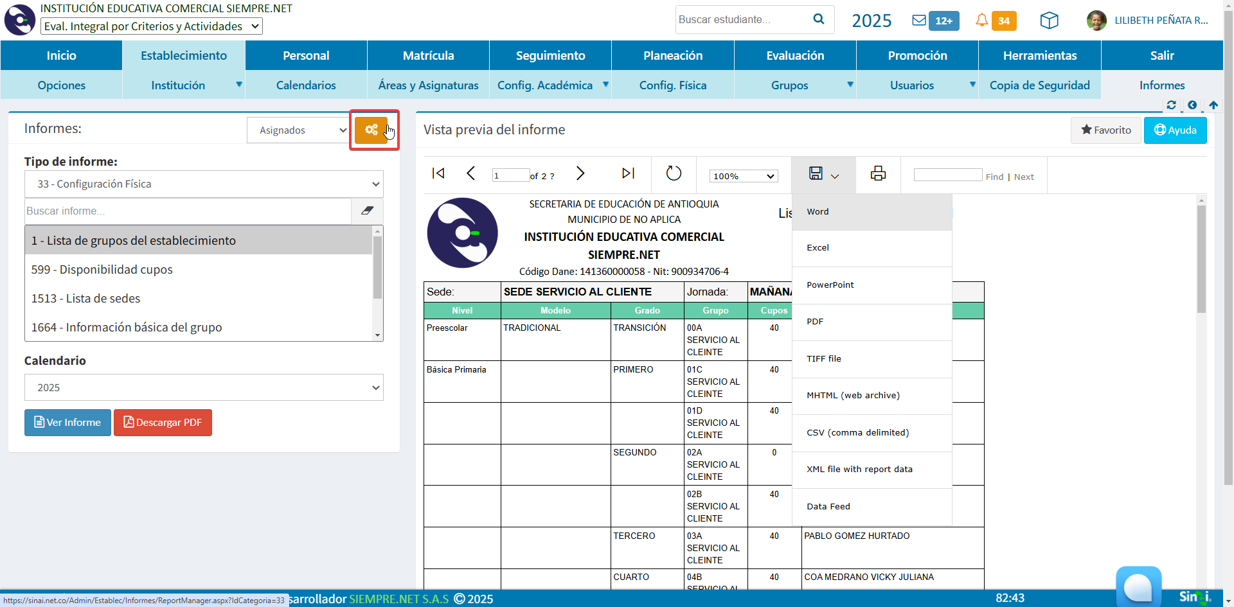Jump to last page of report
Image resolution: width=1234 pixels, height=607 pixels.
[x=628, y=173]
